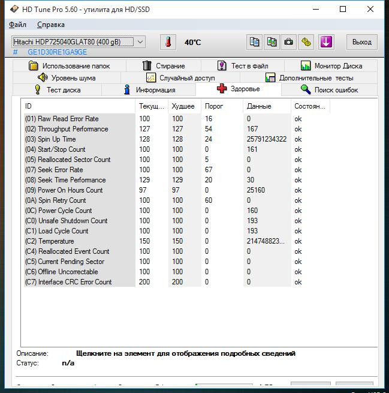Sort by the ID column header
Screen dimensions: 389x393
[79, 106]
